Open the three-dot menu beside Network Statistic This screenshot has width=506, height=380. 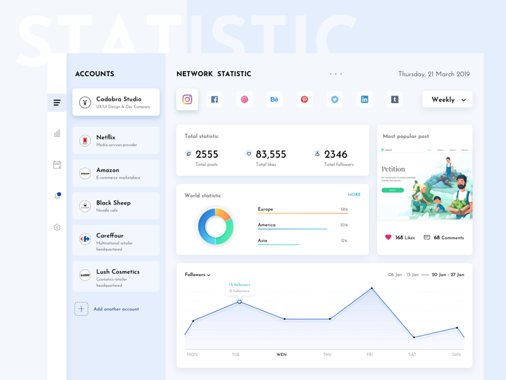335,73
